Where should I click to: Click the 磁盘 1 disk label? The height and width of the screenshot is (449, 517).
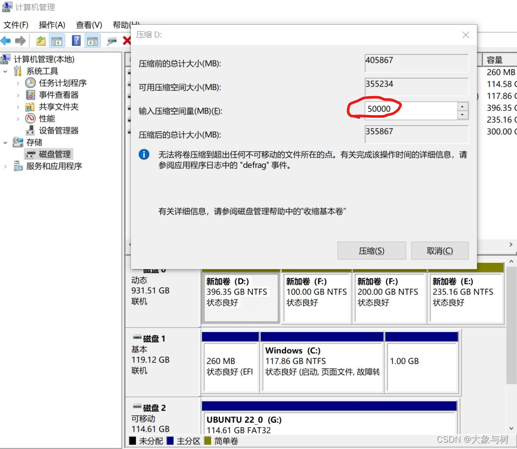(x=154, y=339)
